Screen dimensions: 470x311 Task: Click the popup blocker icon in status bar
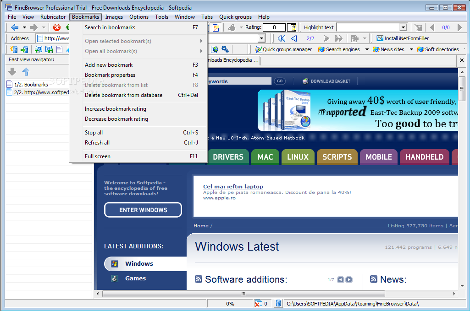[x=258, y=304]
